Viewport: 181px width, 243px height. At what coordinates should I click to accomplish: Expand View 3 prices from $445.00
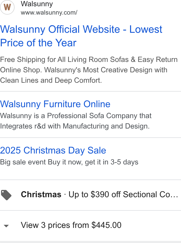pyautogui.click(x=71, y=225)
